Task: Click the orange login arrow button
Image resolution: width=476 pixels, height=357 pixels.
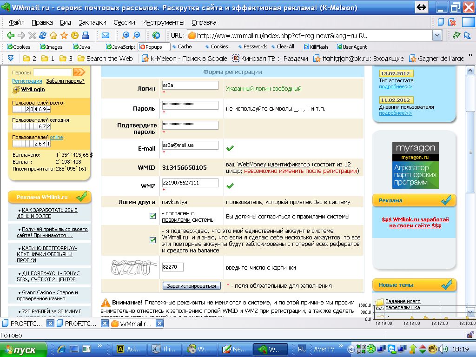Action: click(79, 72)
